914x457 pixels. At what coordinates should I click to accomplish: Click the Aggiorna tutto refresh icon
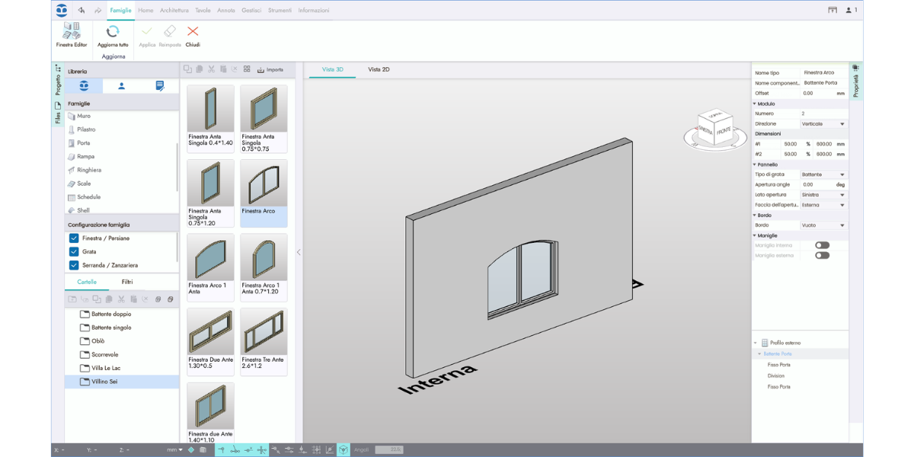coord(113,32)
